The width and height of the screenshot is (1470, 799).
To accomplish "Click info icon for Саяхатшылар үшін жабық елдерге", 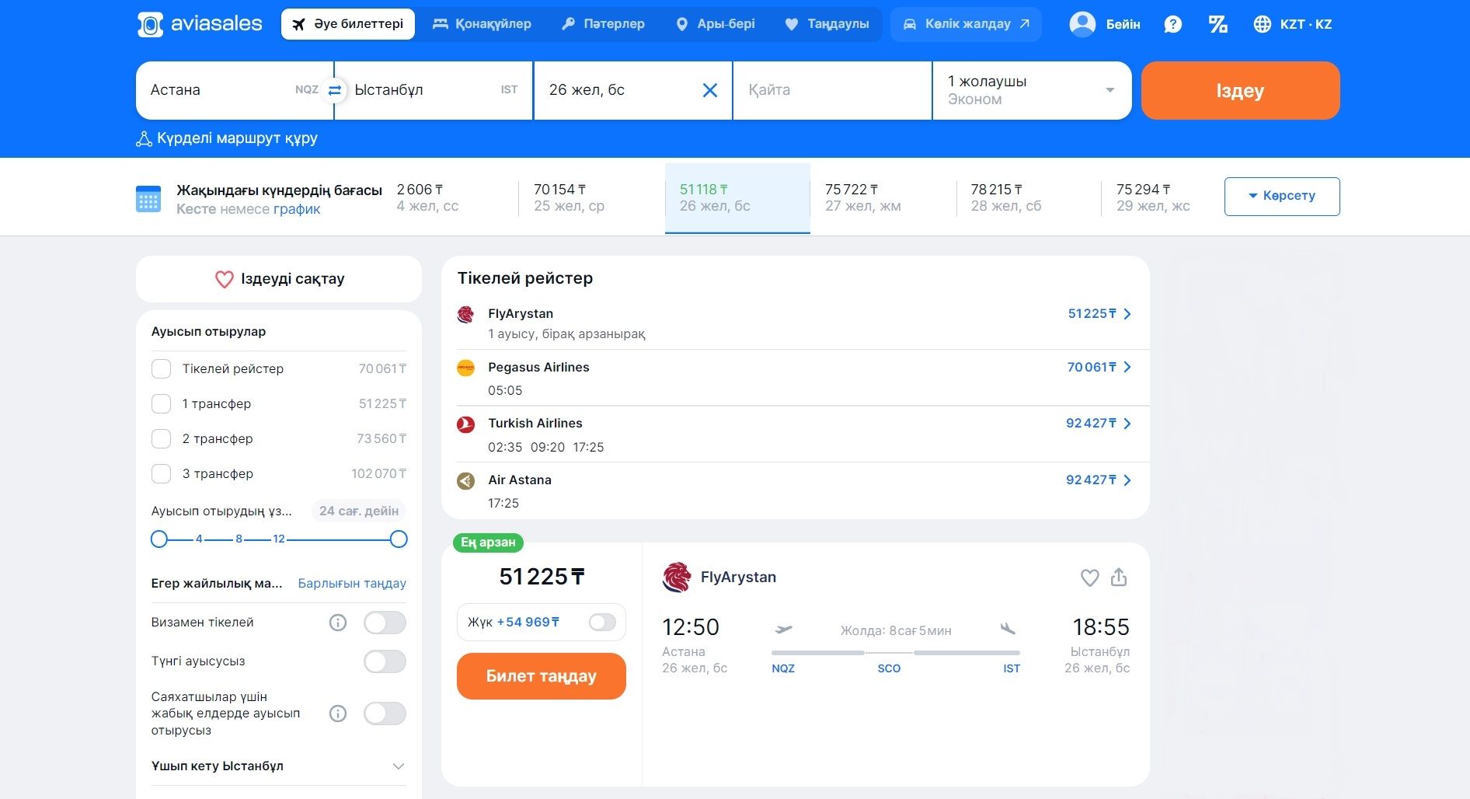I will (x=337, y=714).
